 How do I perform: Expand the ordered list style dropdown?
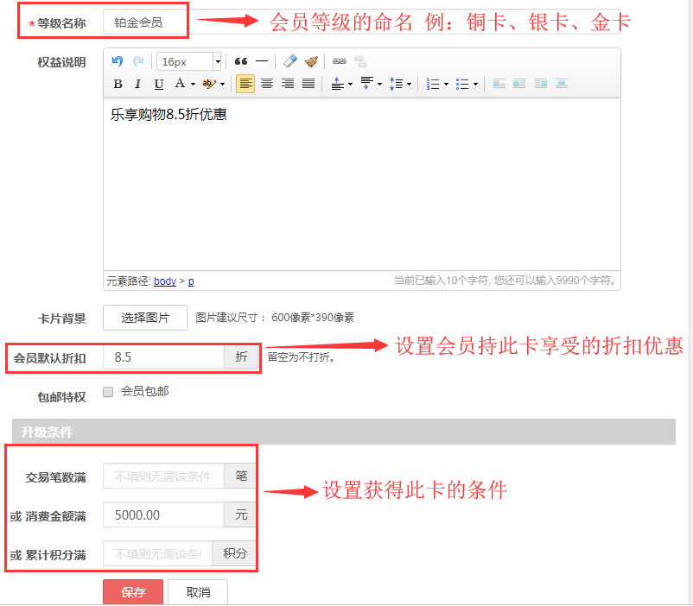tap(446, 85)
